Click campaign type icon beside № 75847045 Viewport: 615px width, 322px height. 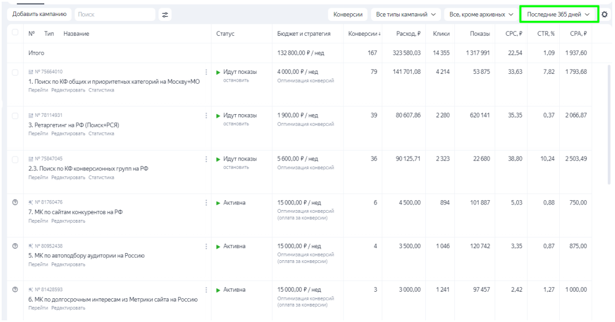(x=30, y=159)
